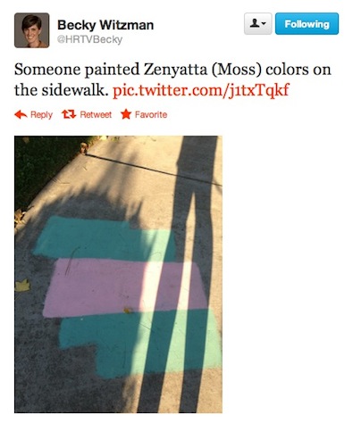Click the tweet text mentioning Zenyatta
Image resolution: width=353 pixels, height=423 pixels.
pos(172,79)
